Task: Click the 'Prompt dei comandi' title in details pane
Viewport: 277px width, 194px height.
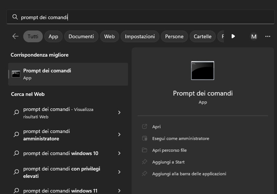Action: (x=203, y=93)
